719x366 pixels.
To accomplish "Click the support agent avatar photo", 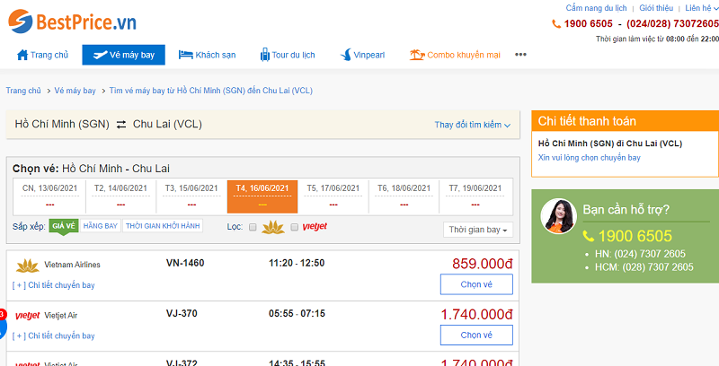I will coord(558,216).
